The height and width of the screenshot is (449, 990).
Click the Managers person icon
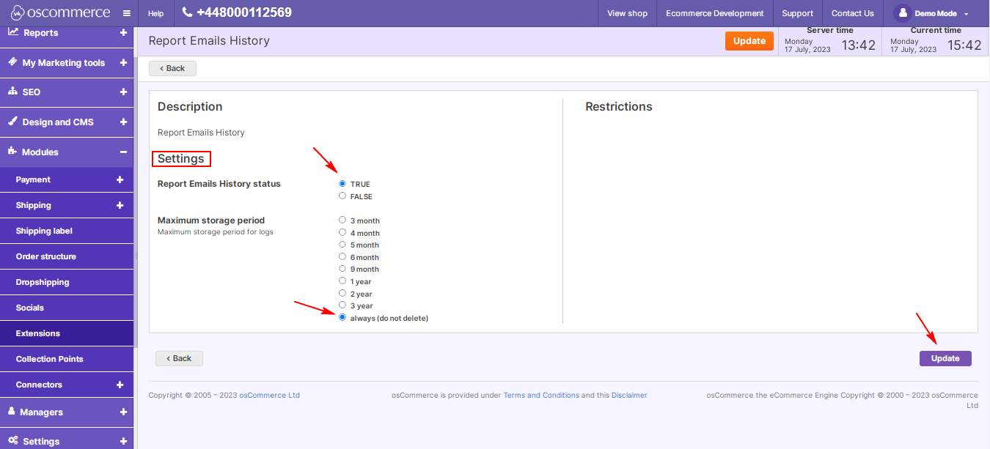pyautogui.click(x=12, y=412)
